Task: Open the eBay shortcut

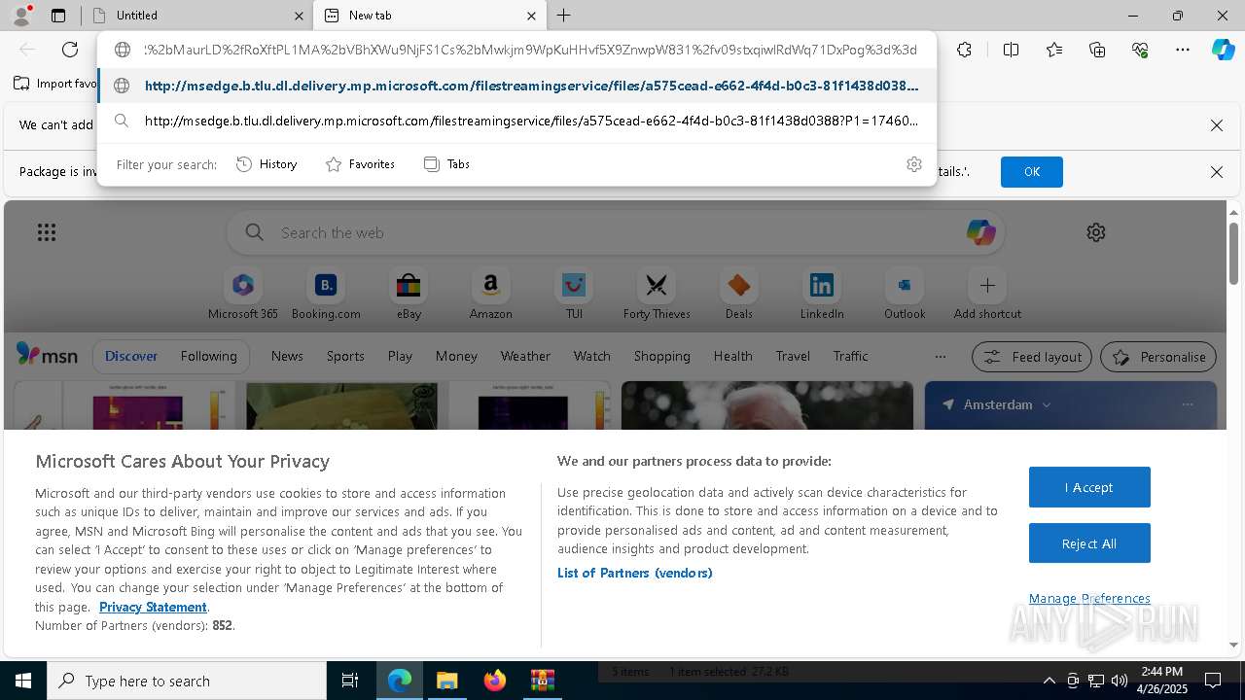Action: coord(409,295)
